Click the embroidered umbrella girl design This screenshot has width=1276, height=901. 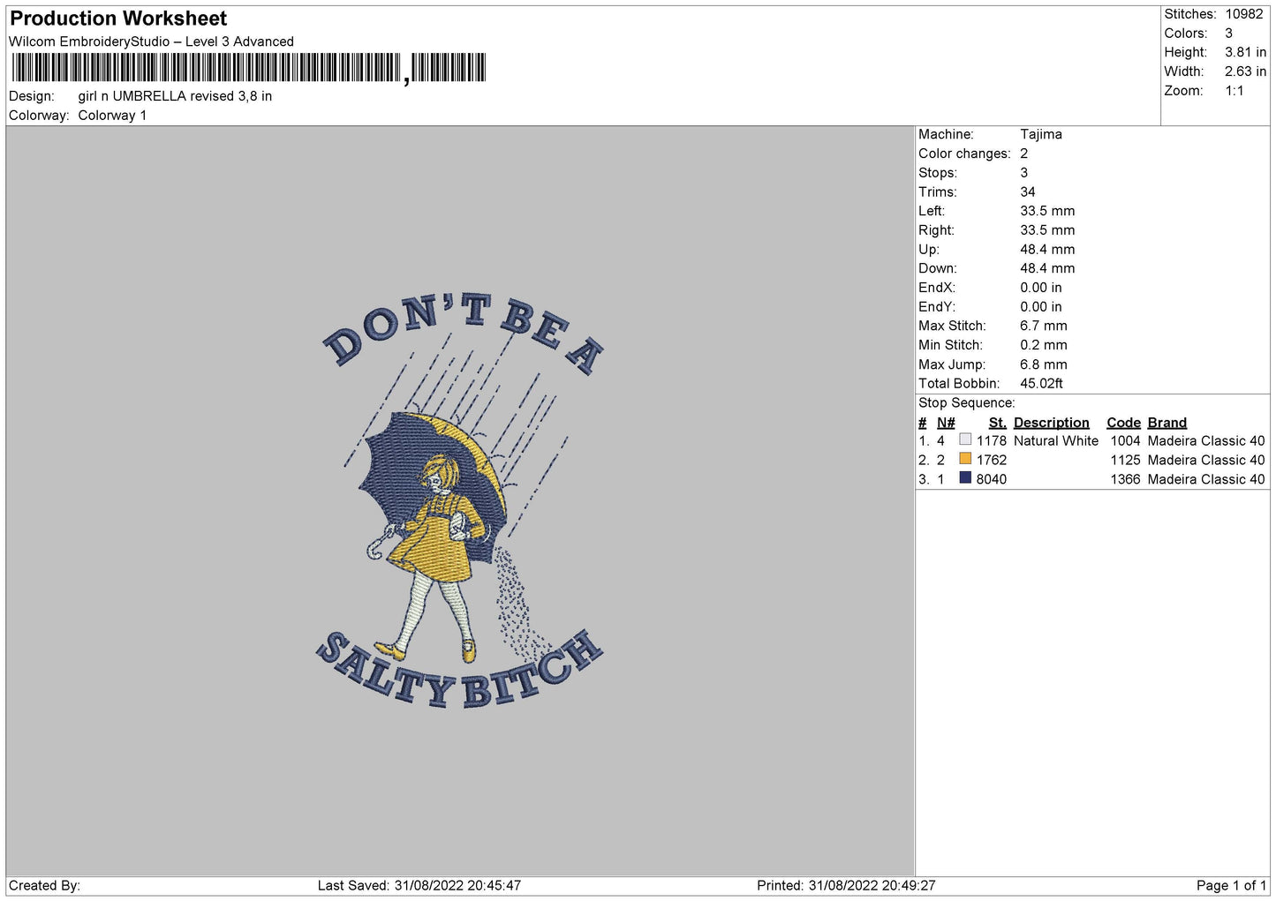pyautogui.click(x=462, y=500)
